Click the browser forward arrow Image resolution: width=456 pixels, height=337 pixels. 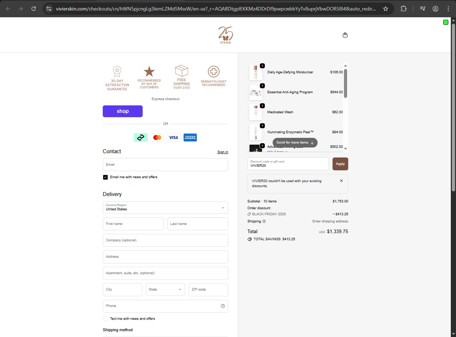pos(21,9)
